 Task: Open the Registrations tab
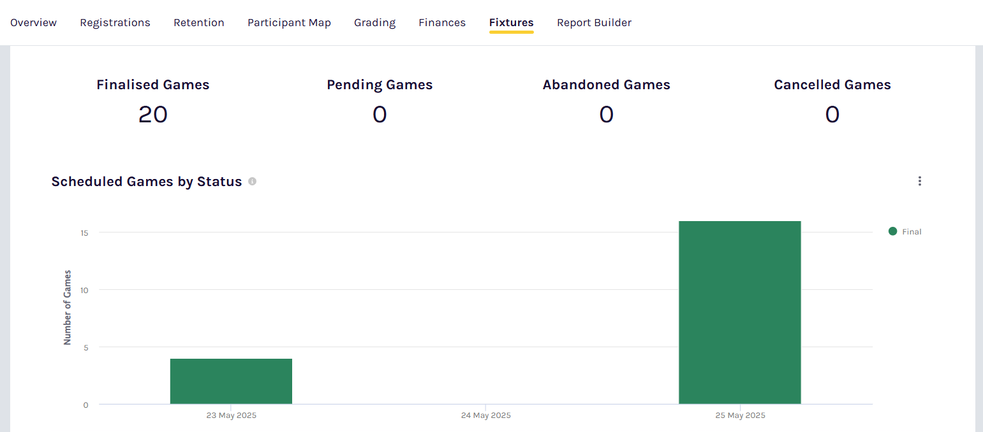[115, 23]
